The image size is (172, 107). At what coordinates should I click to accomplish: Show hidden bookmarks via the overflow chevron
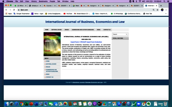166,13
